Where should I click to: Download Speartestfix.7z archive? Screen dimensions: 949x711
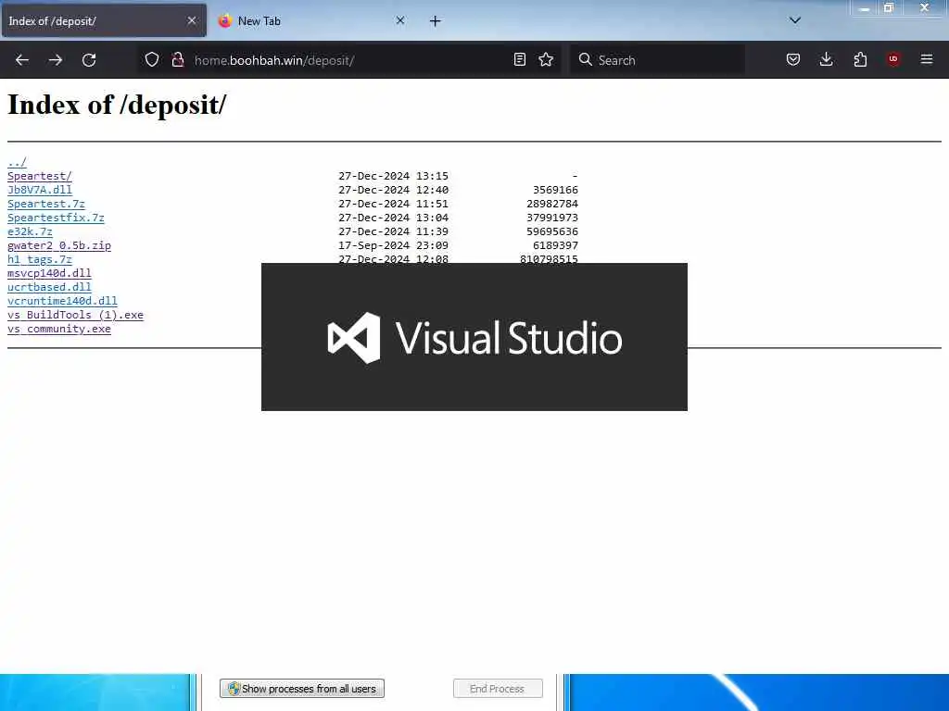pos(56,218)
